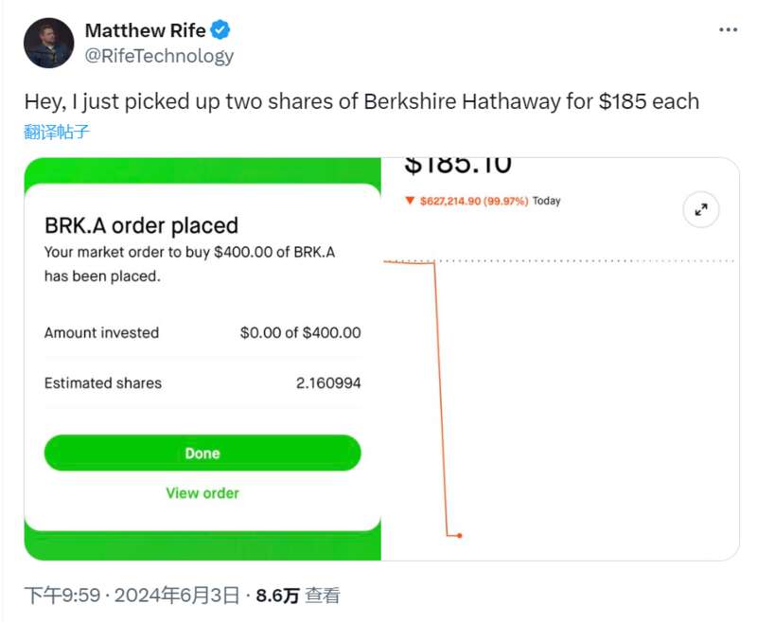This screenshot has height=622, width=757.
Task: Click the Matthew Rife display name
Action: click(x=146, y=30)
